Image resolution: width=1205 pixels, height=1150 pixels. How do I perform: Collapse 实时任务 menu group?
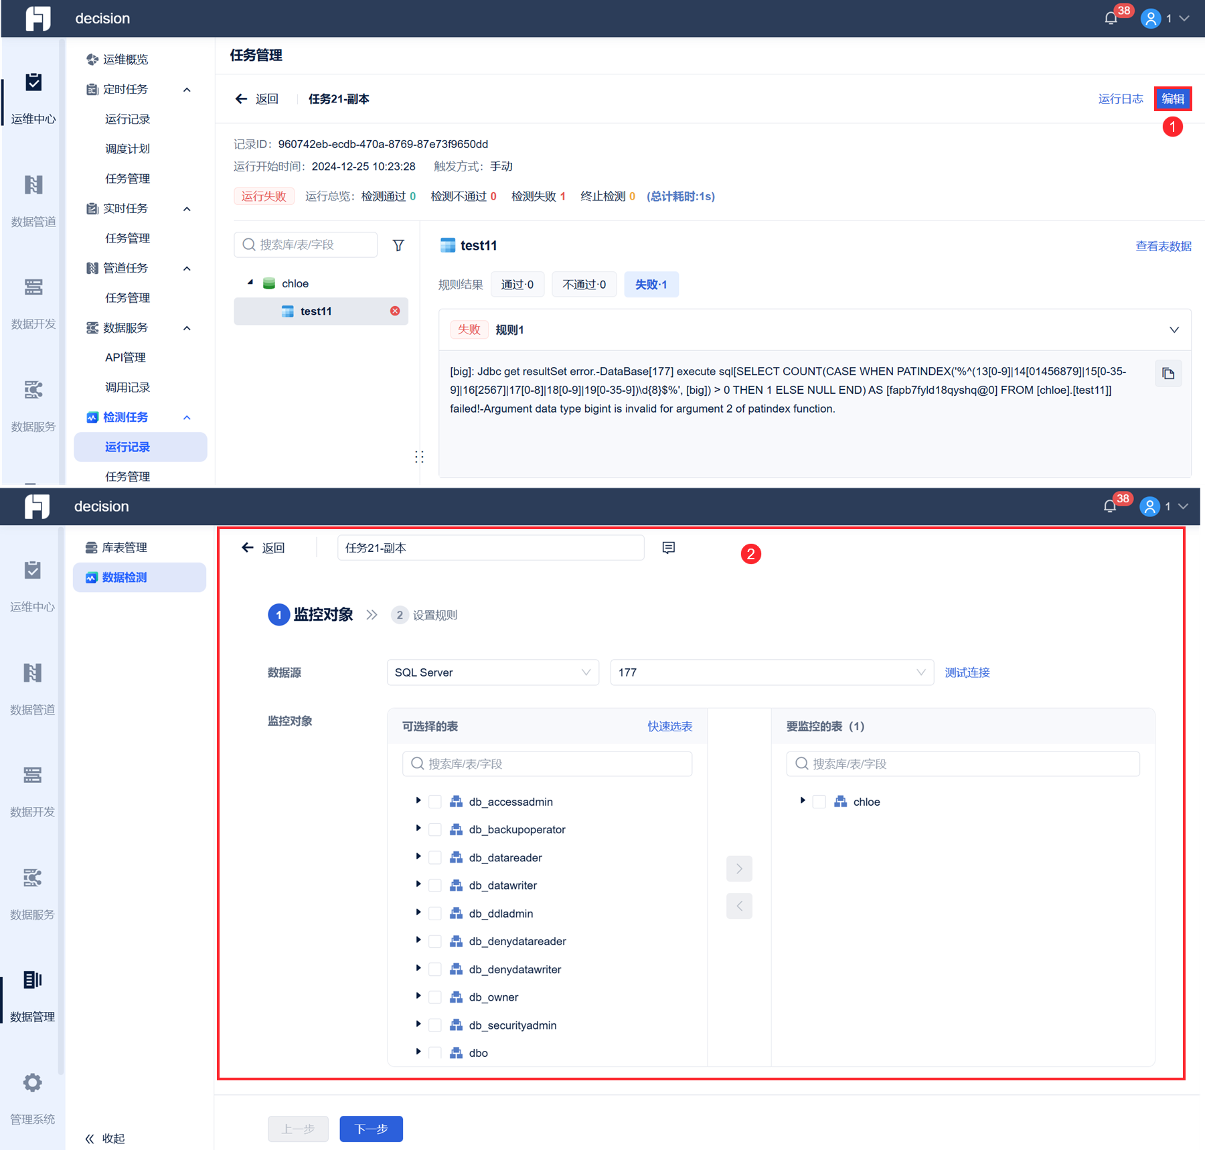click(187, 209)
